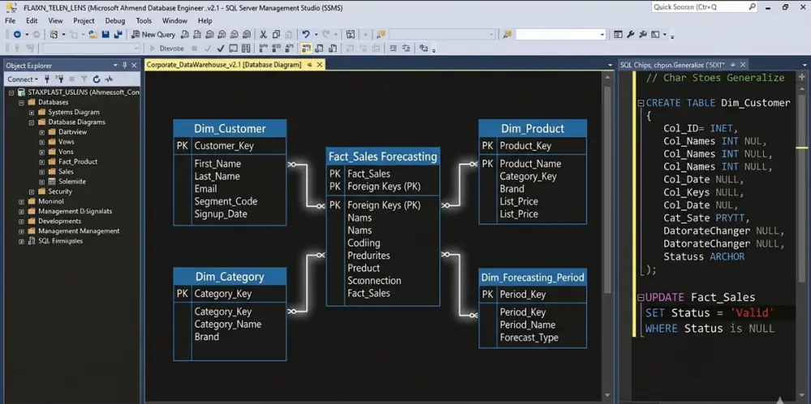Image resolution: width=811 pixels, height=404 pixels.
Task: Click the Solution Explorer window icon
Action: click(618, 35)
